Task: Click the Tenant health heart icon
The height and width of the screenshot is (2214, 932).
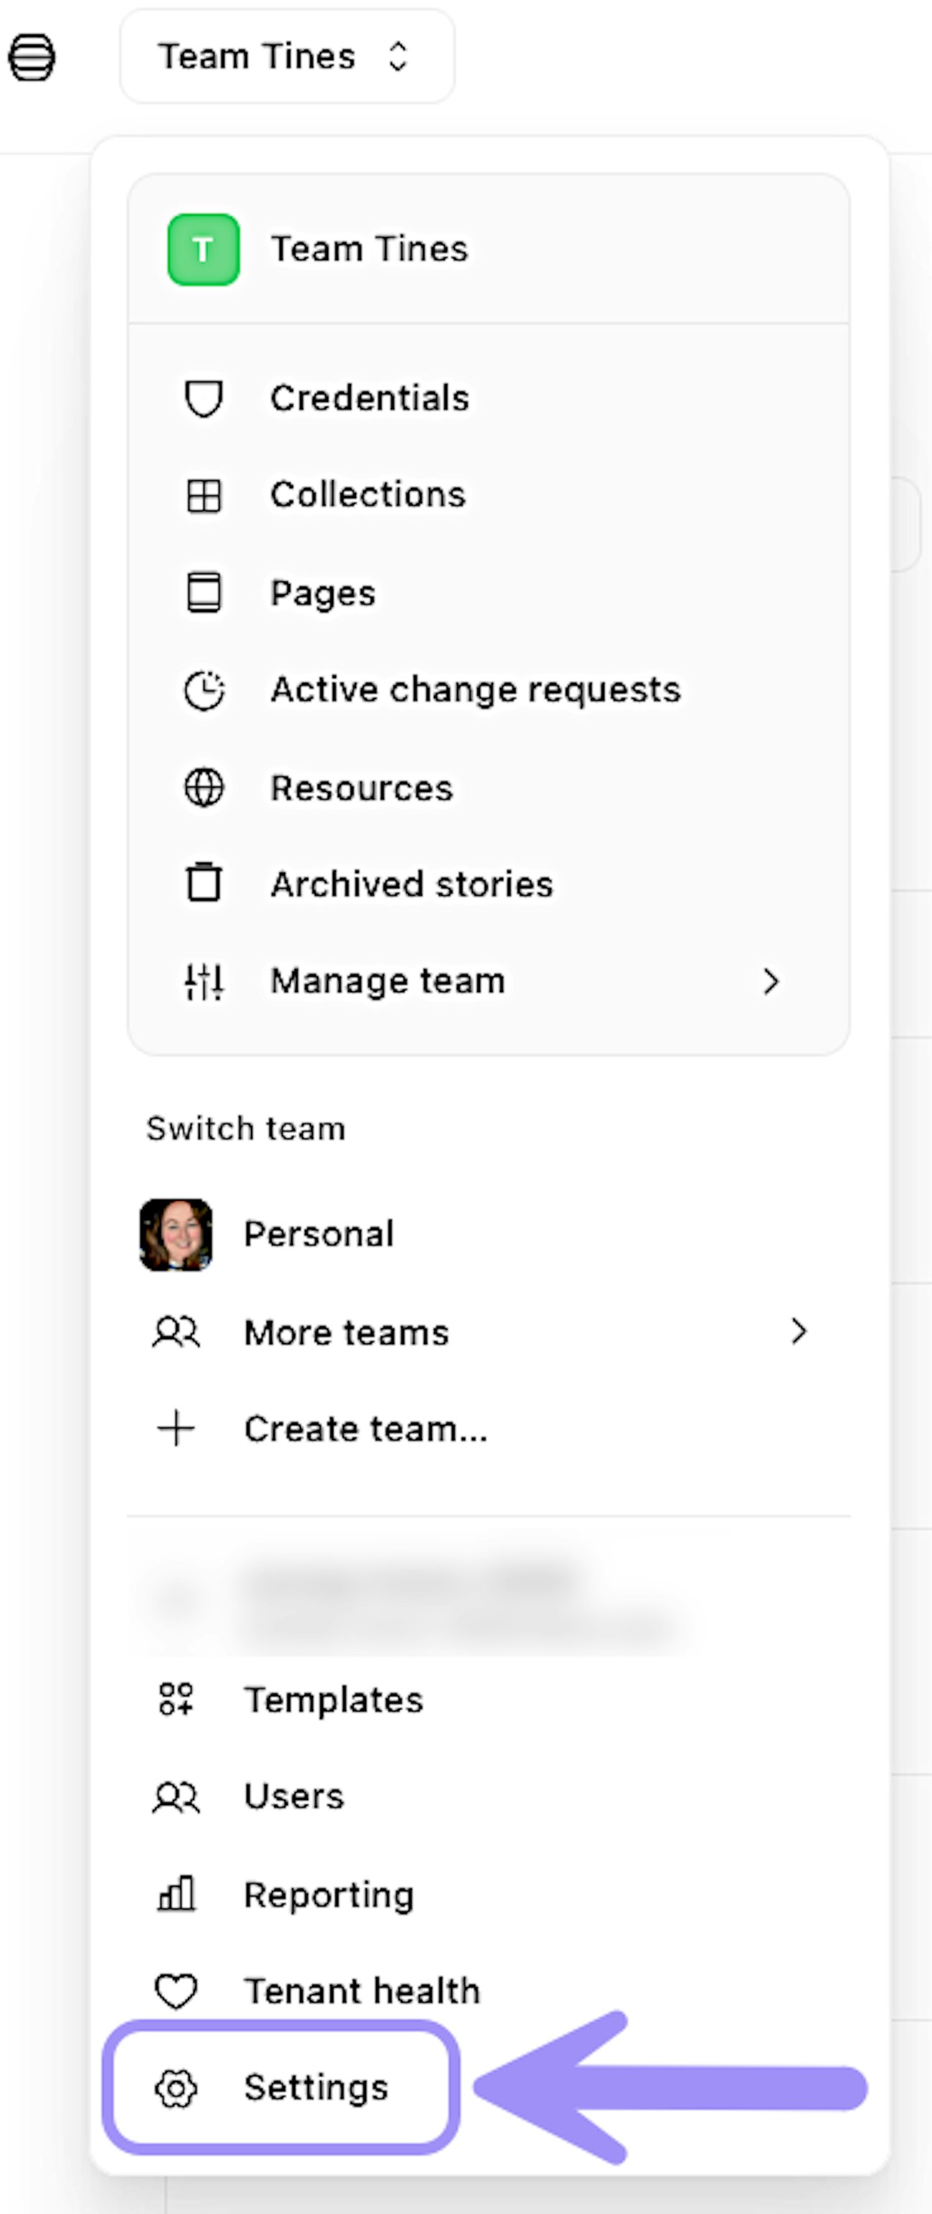Action: 176,1990
